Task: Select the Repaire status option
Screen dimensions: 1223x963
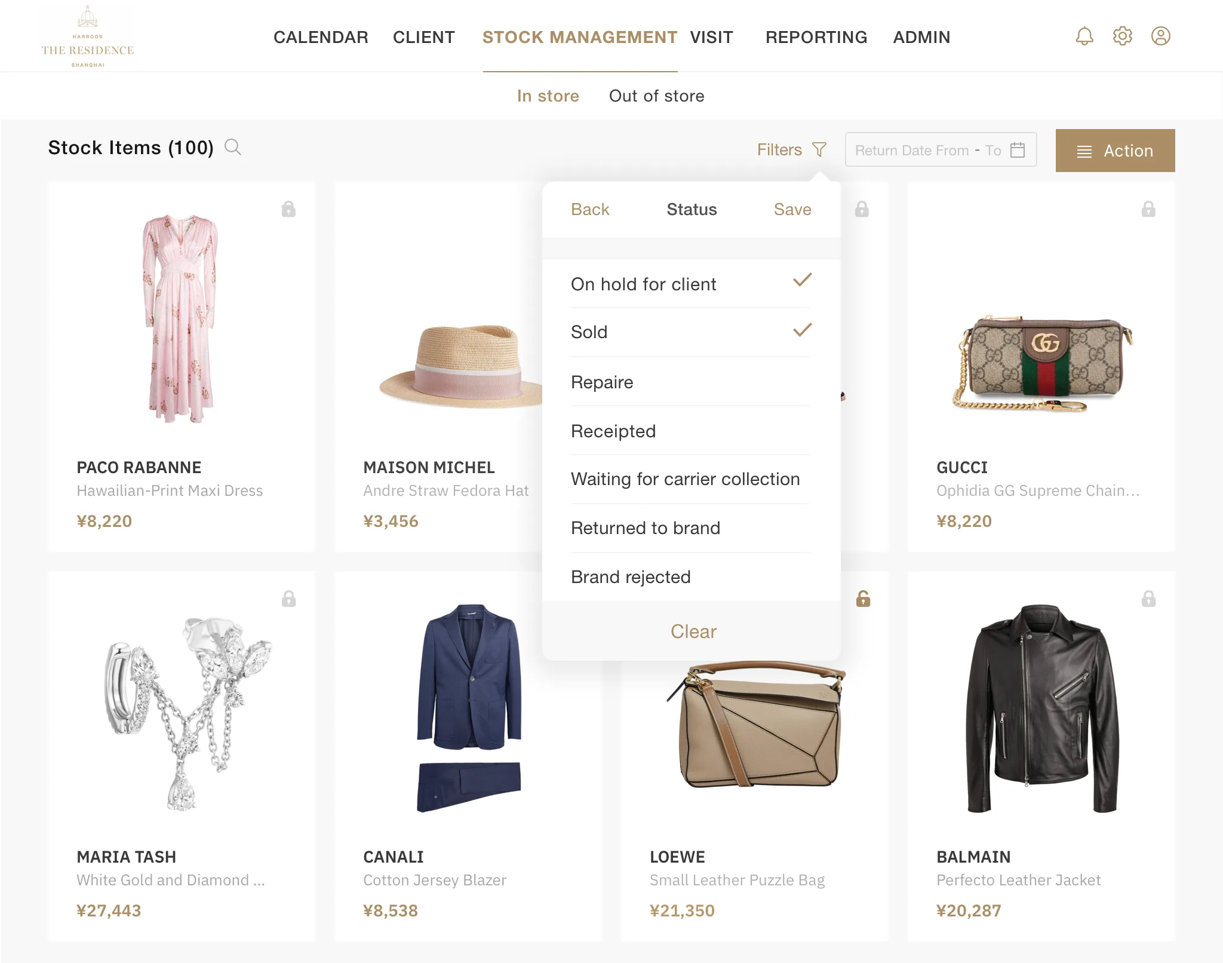Action: 691,382
